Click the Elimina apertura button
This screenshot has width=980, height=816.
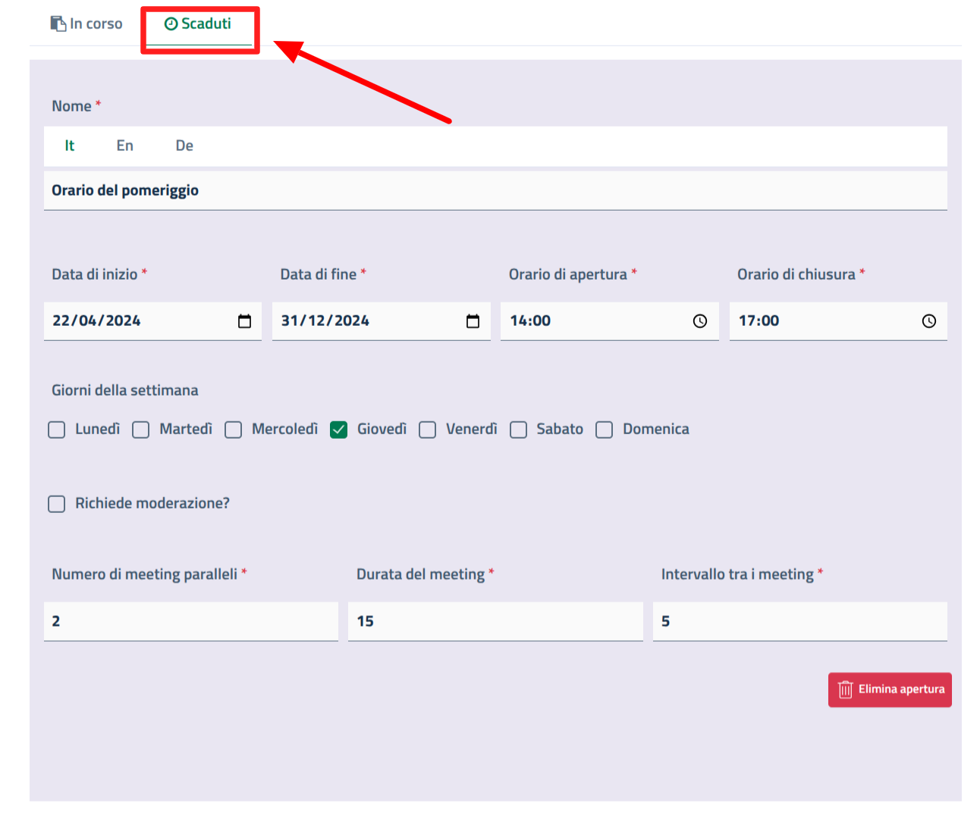890,689
